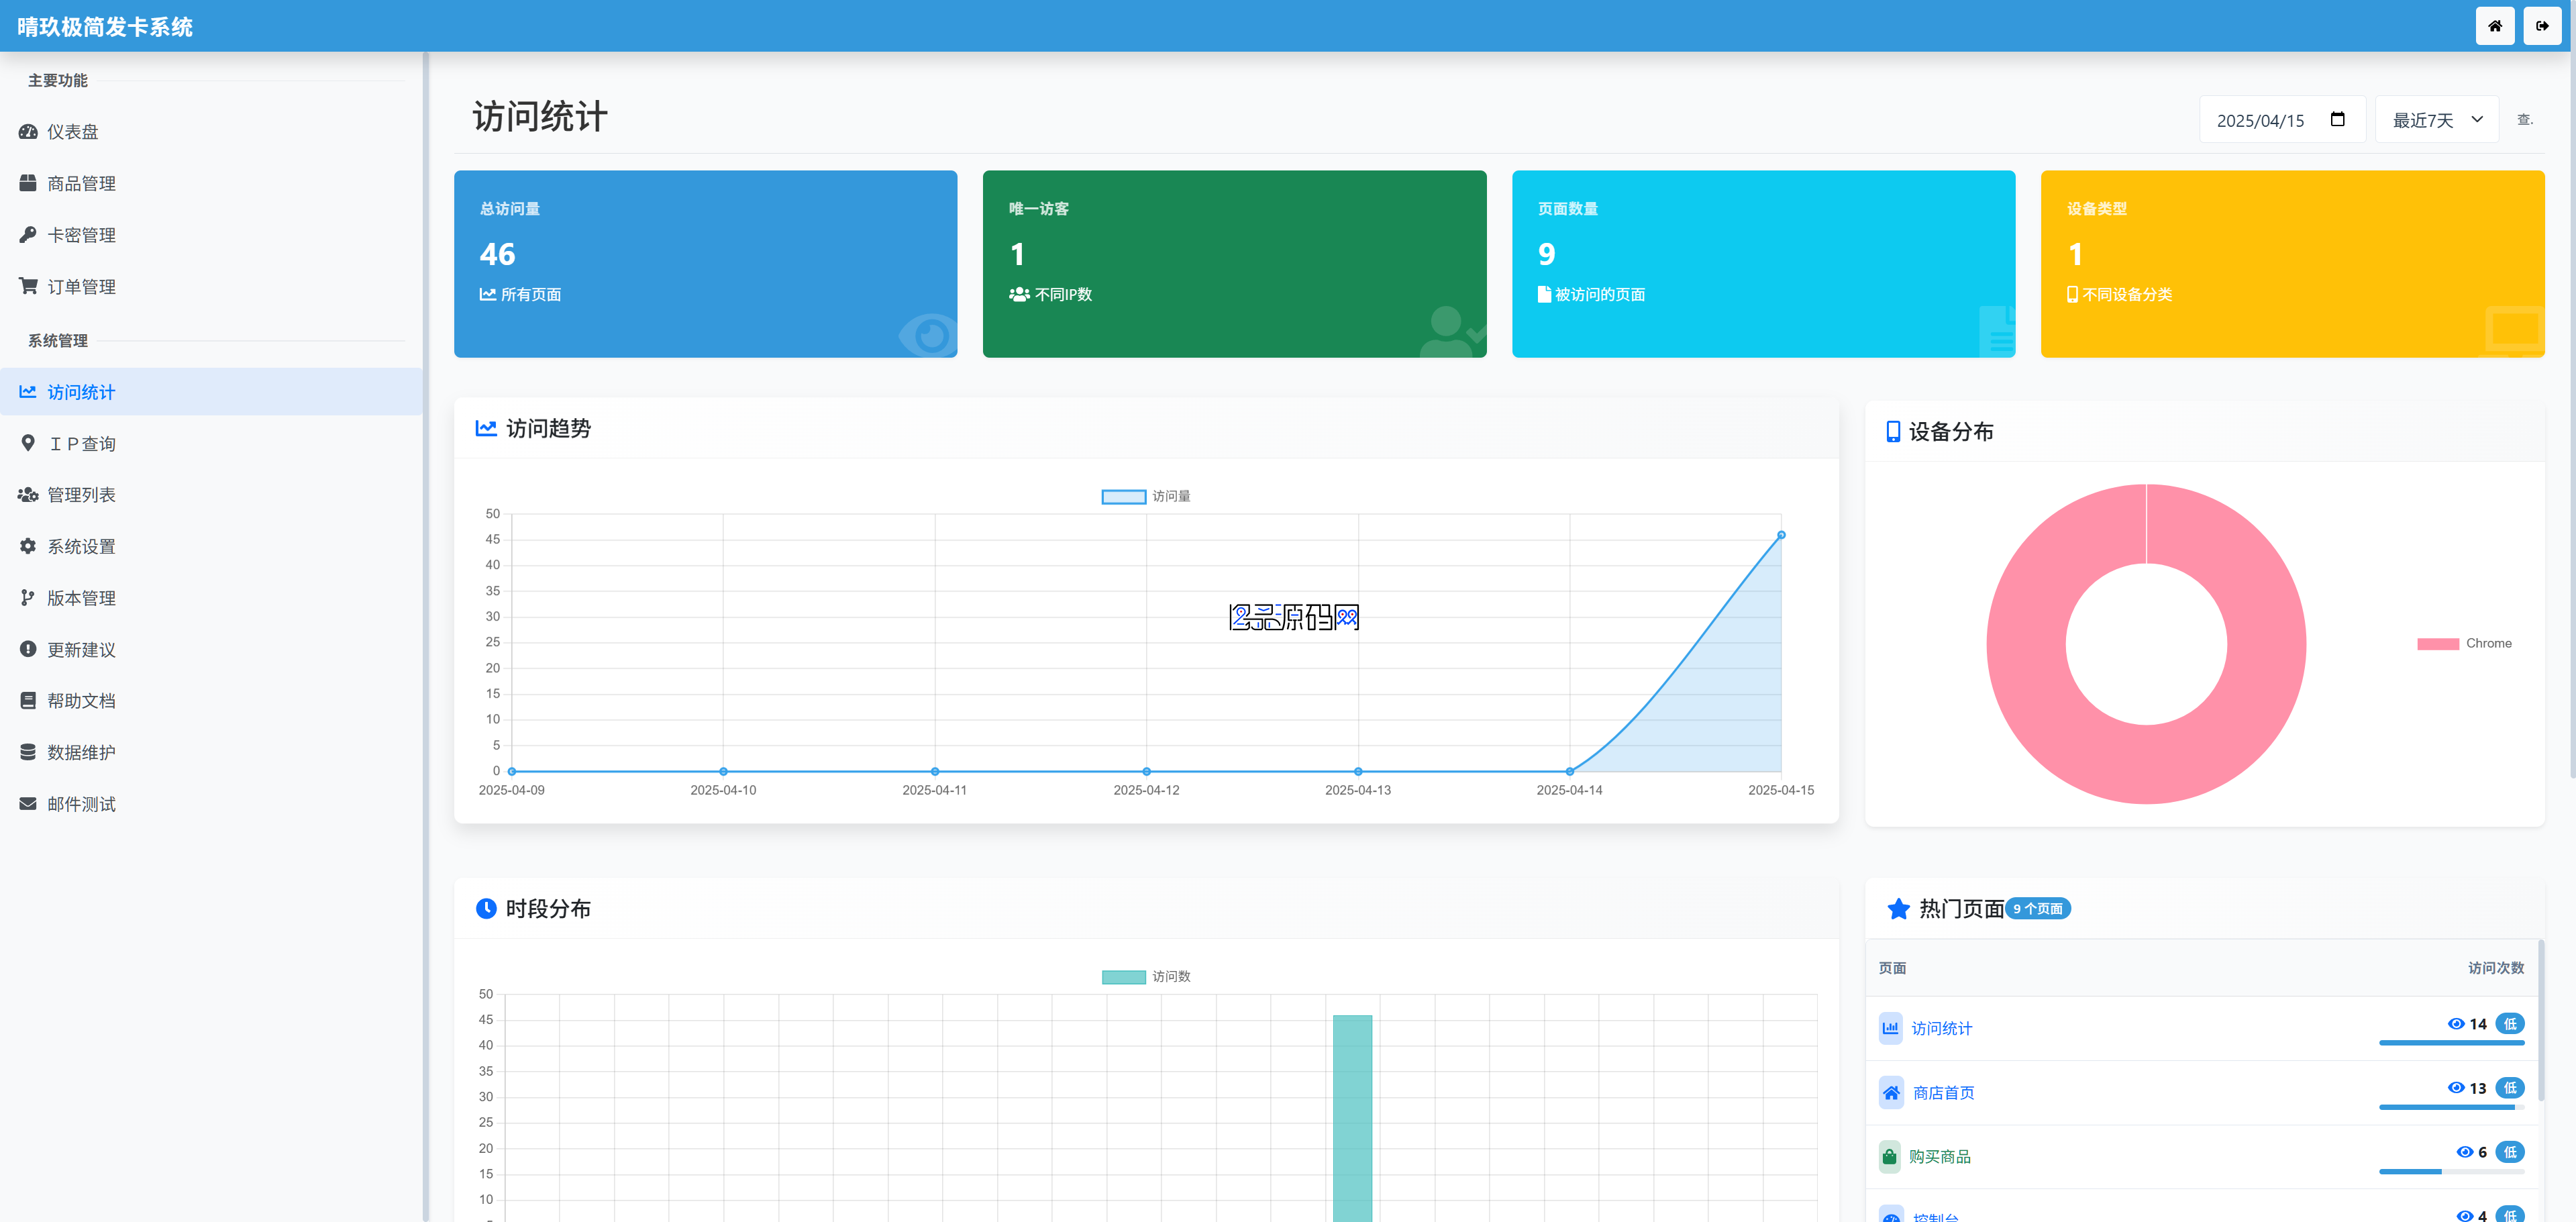Click the 访问统计 page icon in hot pages
This screenshot has height=1222, width=2576.
pos(1890,1027)
